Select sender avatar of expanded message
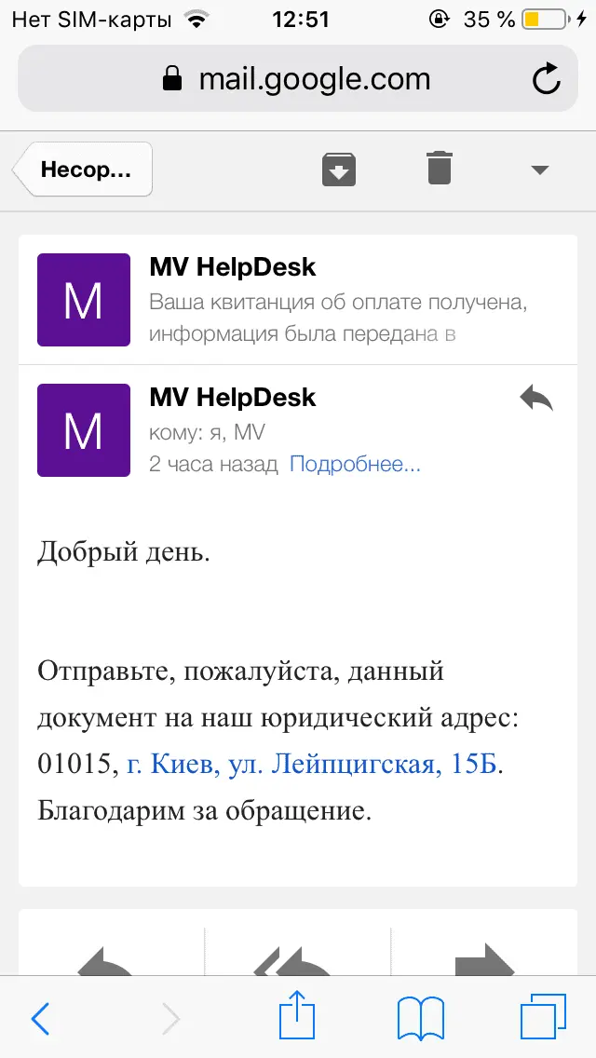 (84, 430)
